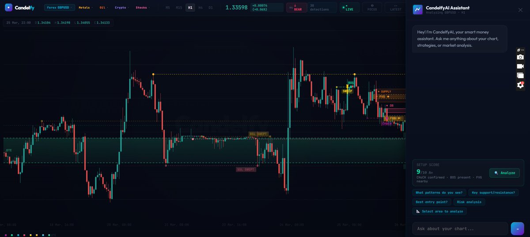Click the OB order block label
The height and width of the screenshot is (237, 530).
(x=390, y=105)
